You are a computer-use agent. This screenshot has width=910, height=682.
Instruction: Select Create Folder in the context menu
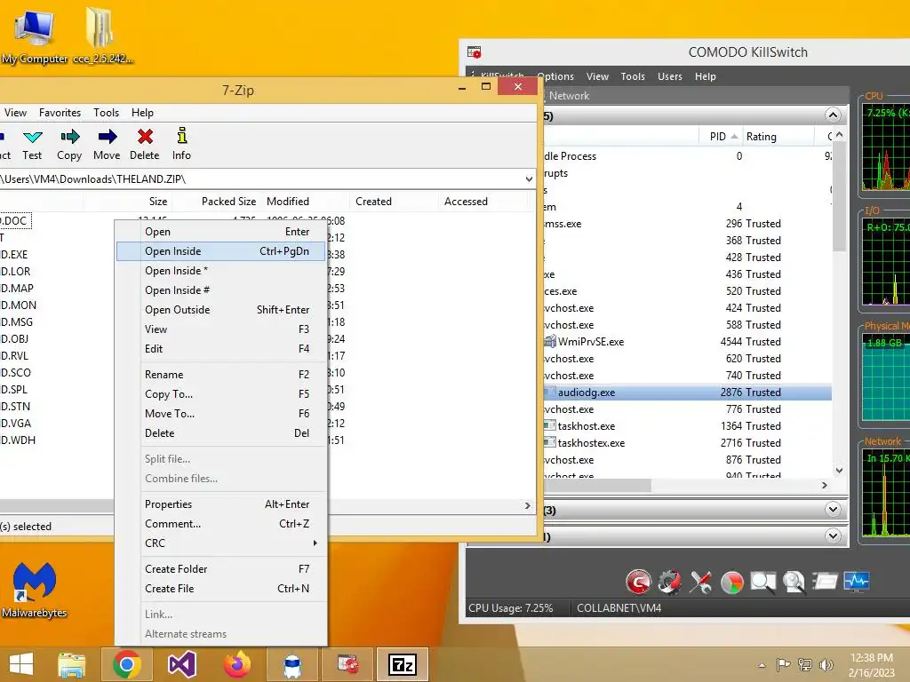(x=220, y=569)
